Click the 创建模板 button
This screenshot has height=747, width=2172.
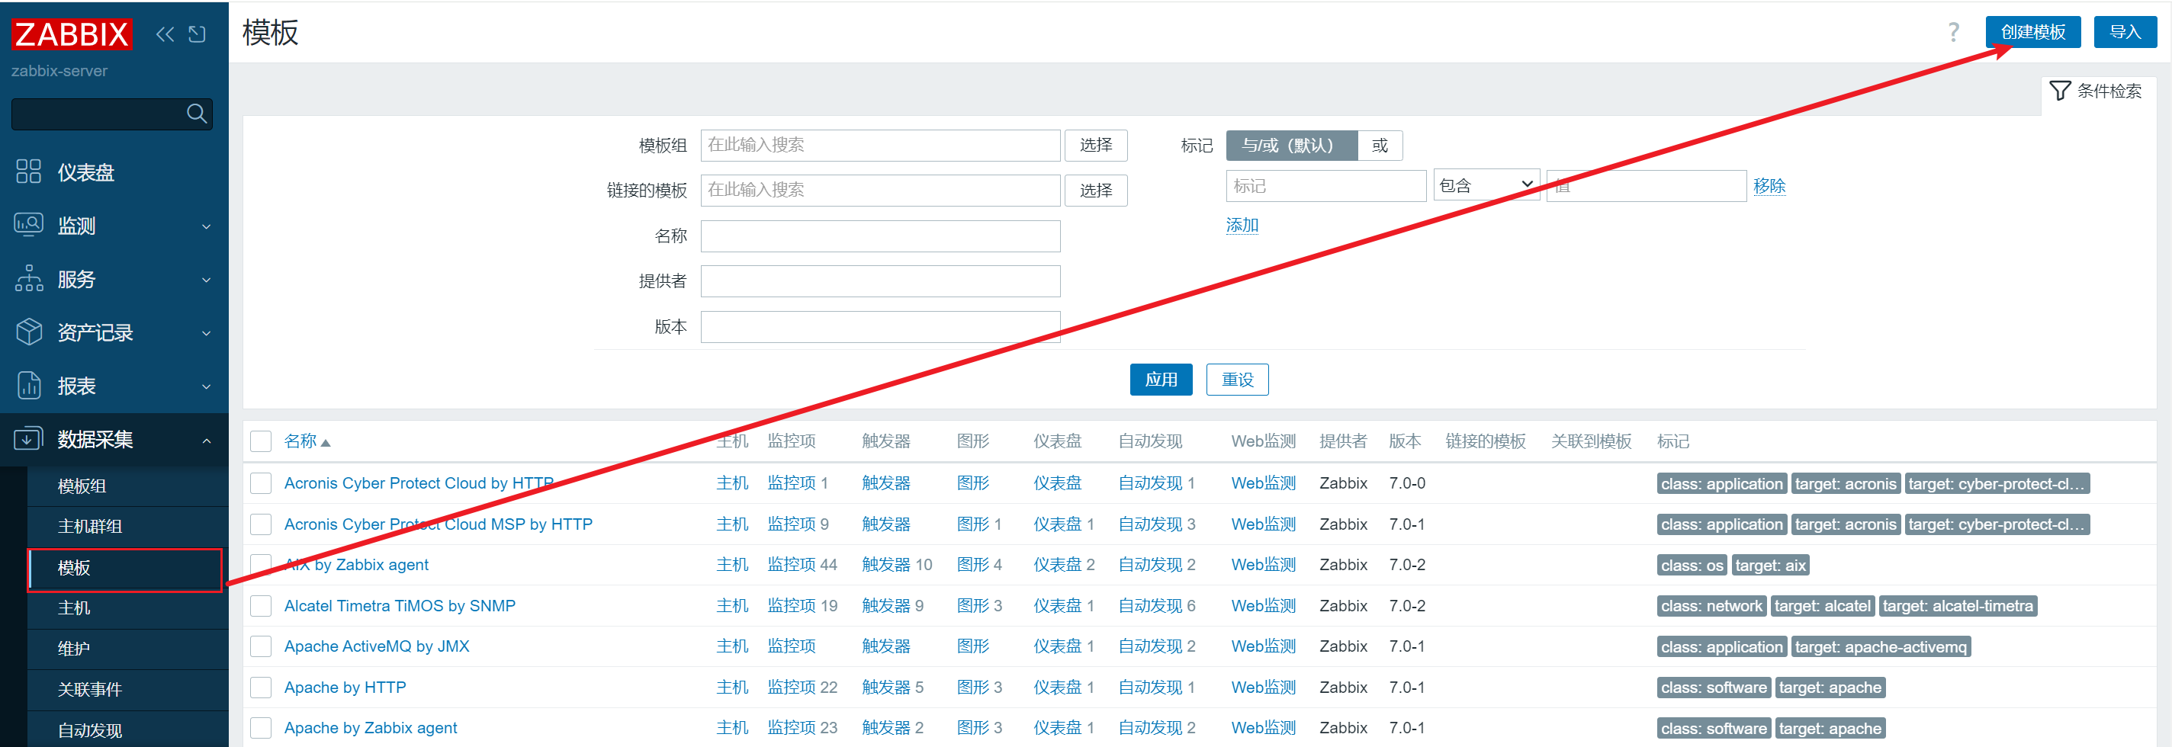(2033, 32)
